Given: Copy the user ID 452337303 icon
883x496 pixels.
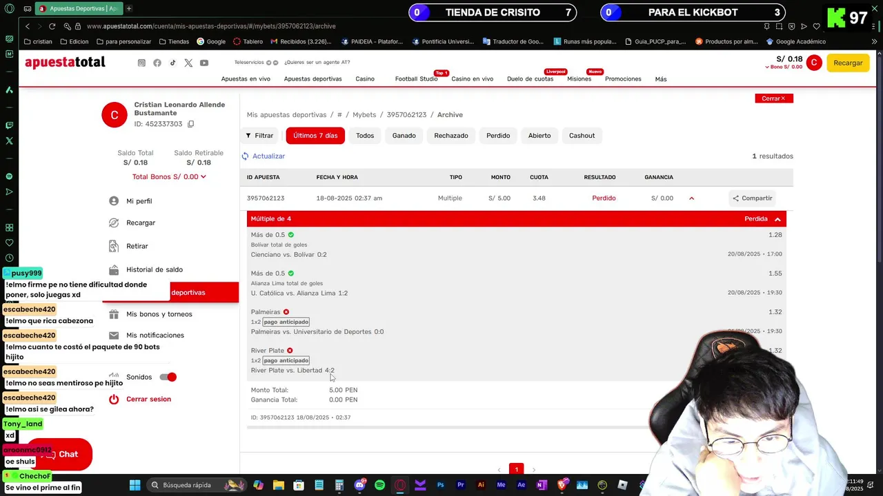Looking at the screenshot, I should pos(191,124).
